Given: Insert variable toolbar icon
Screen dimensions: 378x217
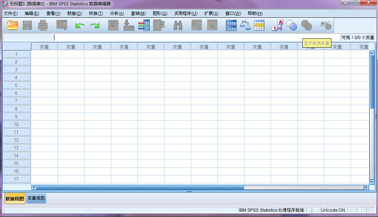Looking at the screenshot, I should tap(212, 25).
